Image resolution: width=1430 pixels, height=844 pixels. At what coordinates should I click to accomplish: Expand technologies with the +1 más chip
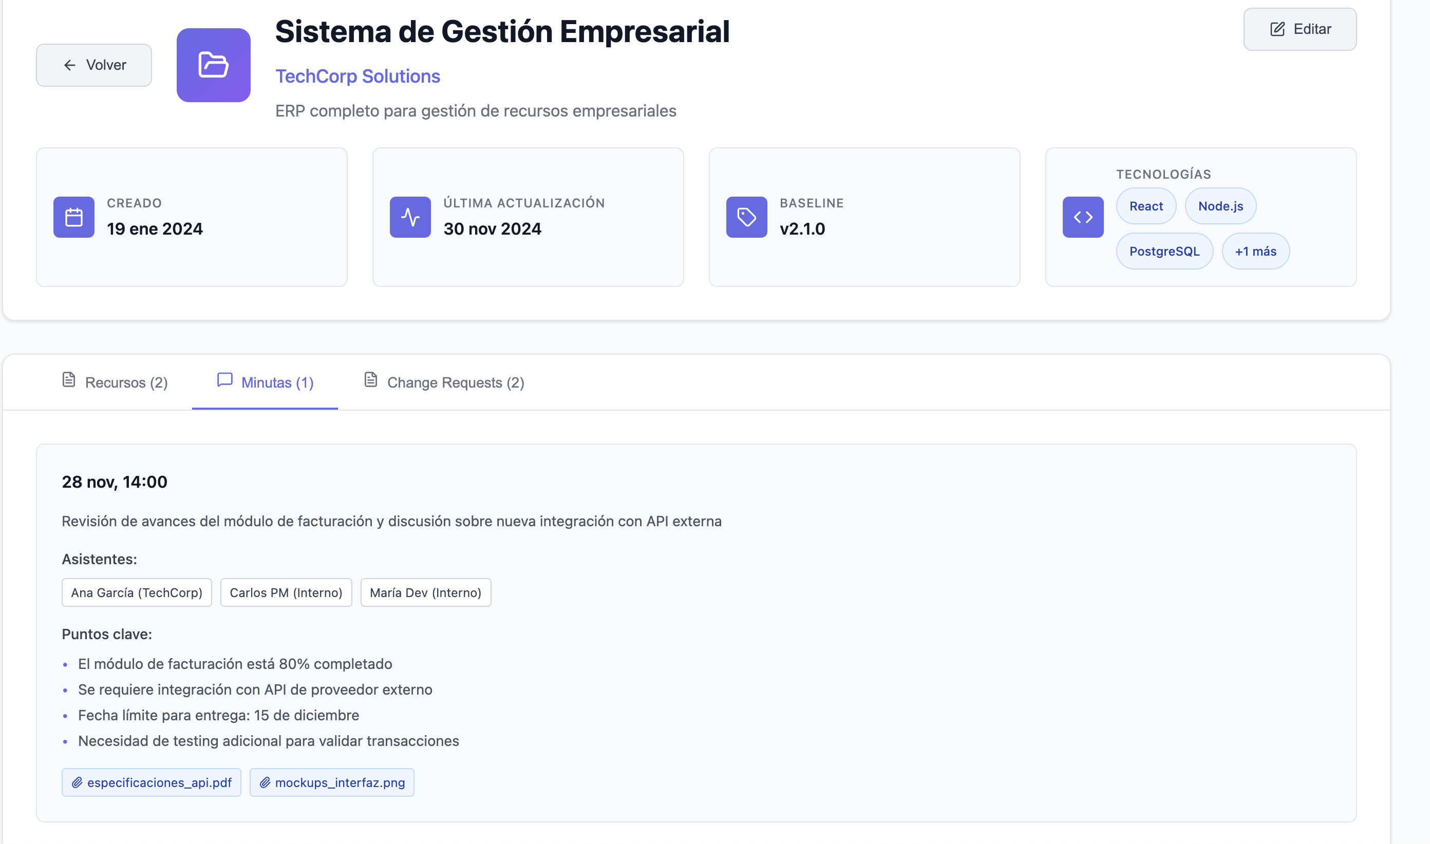click(x=1255, y=251)
